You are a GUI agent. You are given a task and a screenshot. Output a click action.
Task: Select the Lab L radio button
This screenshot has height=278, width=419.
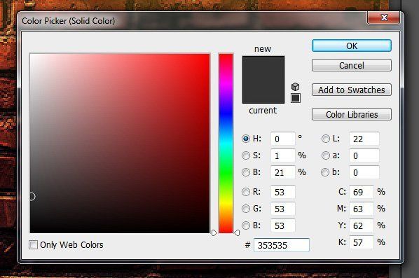(x=326, y=139)
